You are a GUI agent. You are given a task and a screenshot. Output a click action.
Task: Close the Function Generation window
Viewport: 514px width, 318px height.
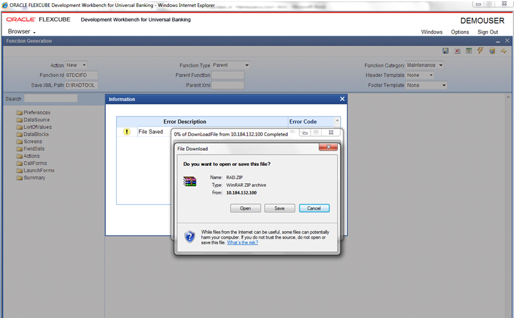(507, 41)
